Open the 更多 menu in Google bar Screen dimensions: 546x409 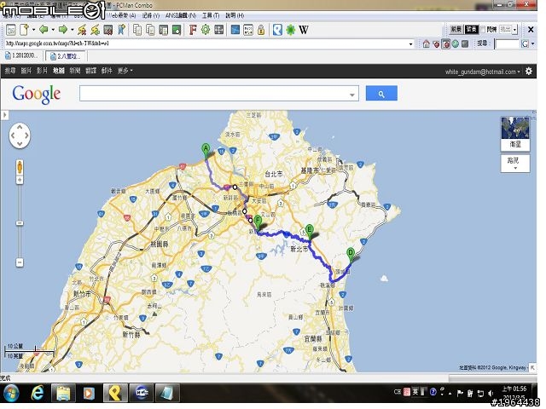pyautogui.click(x=125, y=72)
